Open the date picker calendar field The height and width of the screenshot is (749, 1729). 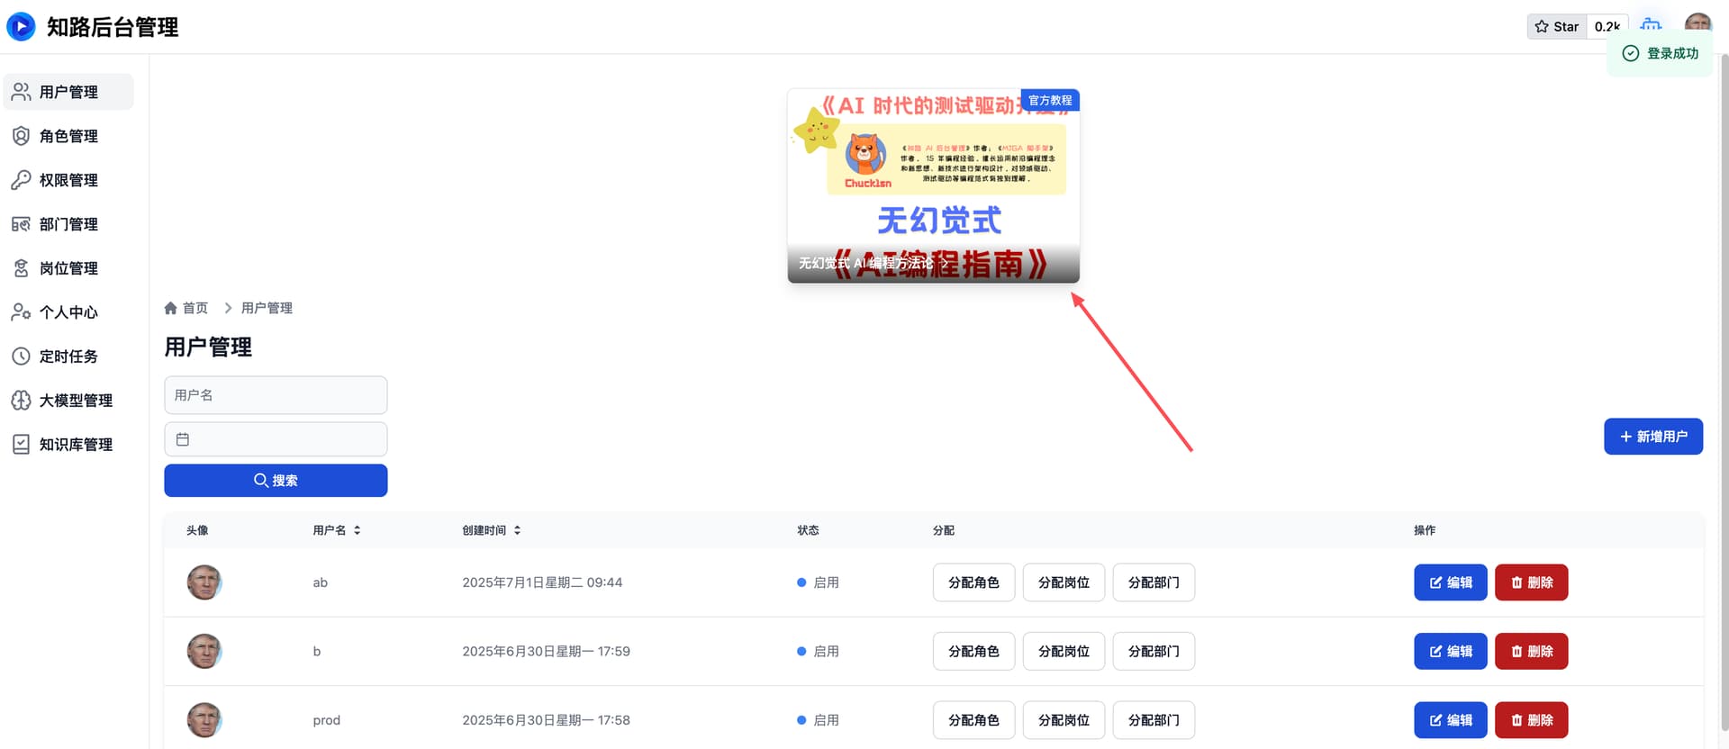tap(276, 439)
